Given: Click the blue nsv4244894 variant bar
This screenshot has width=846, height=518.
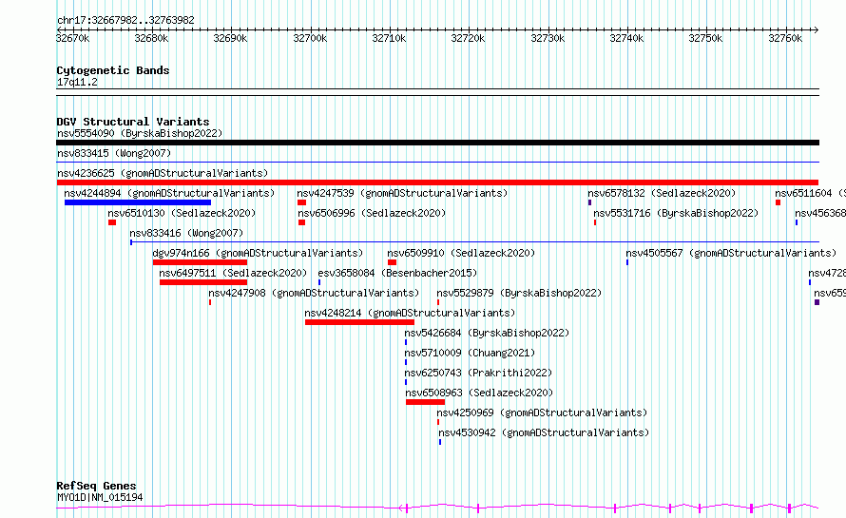Looking at the screenshot, I should [138, 202].
